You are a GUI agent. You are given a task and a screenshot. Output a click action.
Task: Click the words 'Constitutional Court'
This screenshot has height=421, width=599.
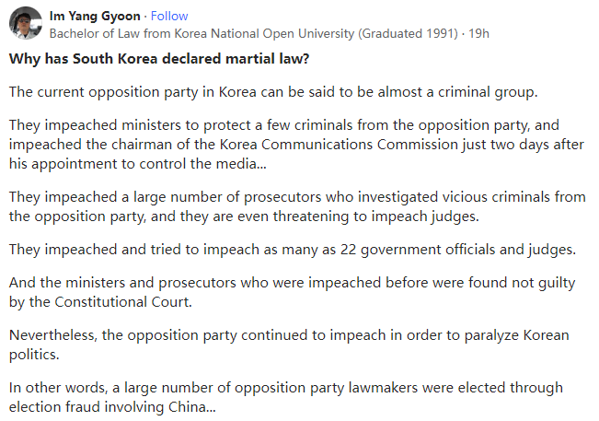tap(122, 302)
